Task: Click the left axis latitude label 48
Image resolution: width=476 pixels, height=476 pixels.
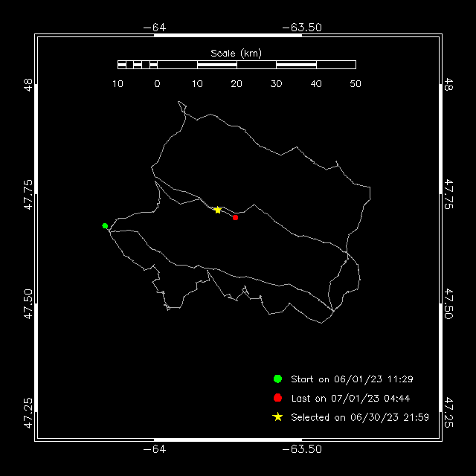Action: click(x=28, y=85)
